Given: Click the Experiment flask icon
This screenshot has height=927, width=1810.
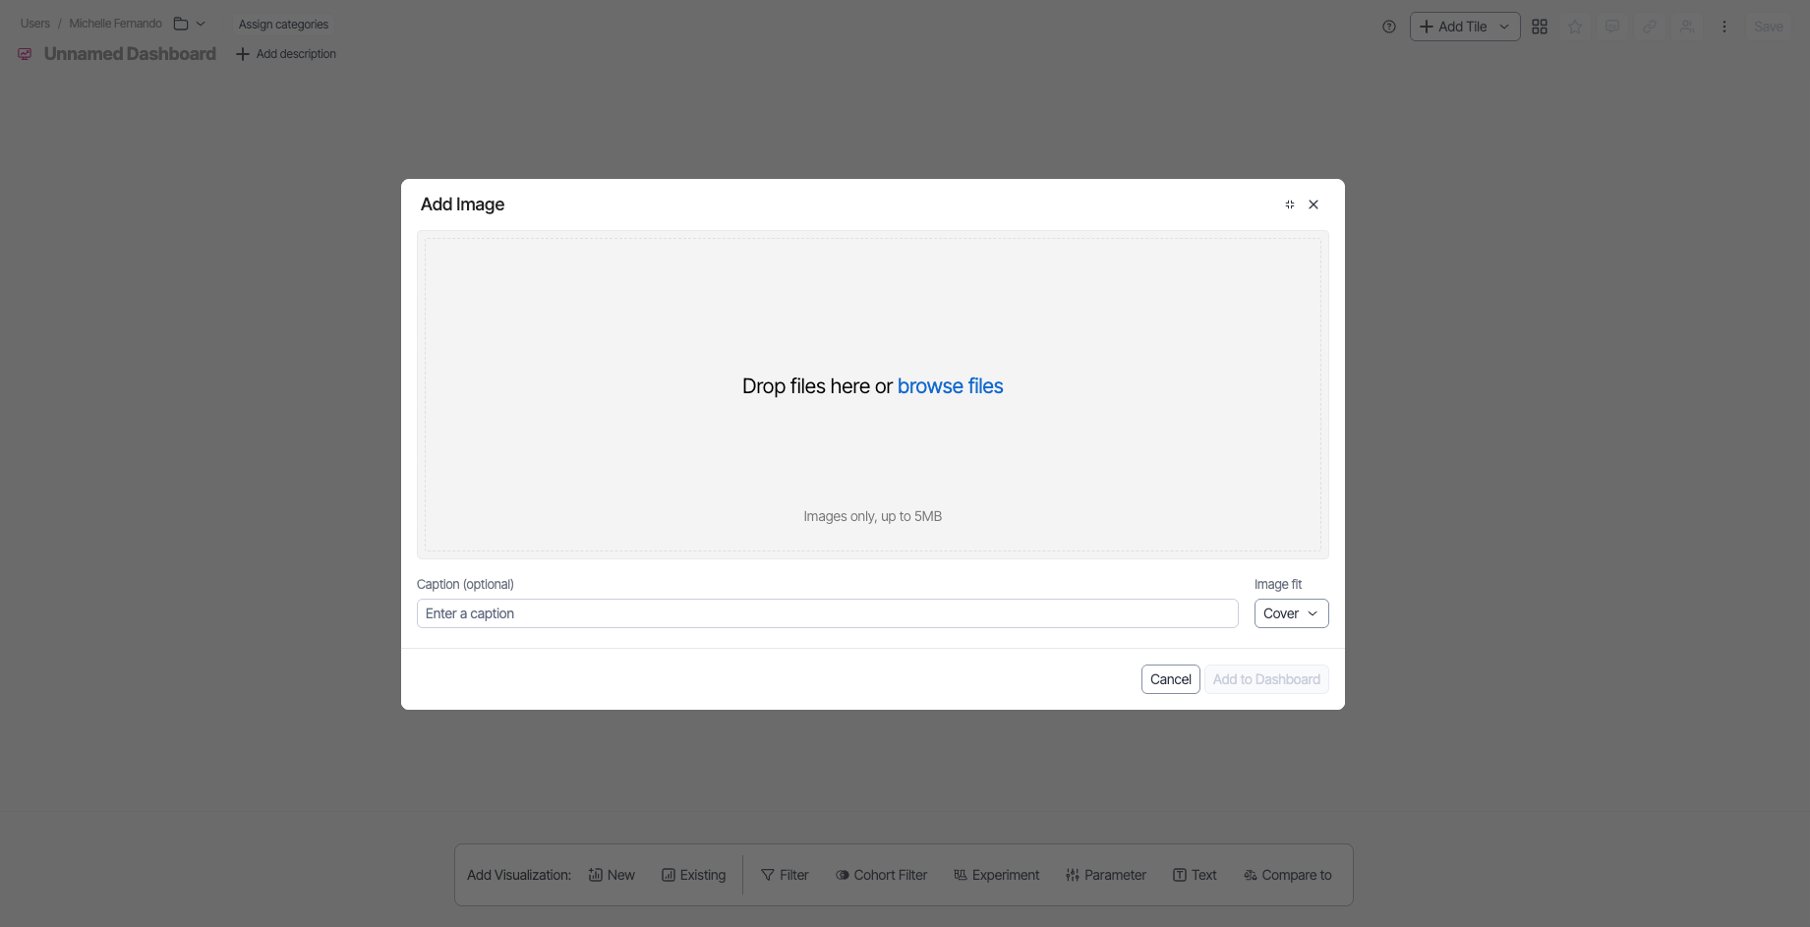Looking at the screenshot, I should (x=961, y=875).
